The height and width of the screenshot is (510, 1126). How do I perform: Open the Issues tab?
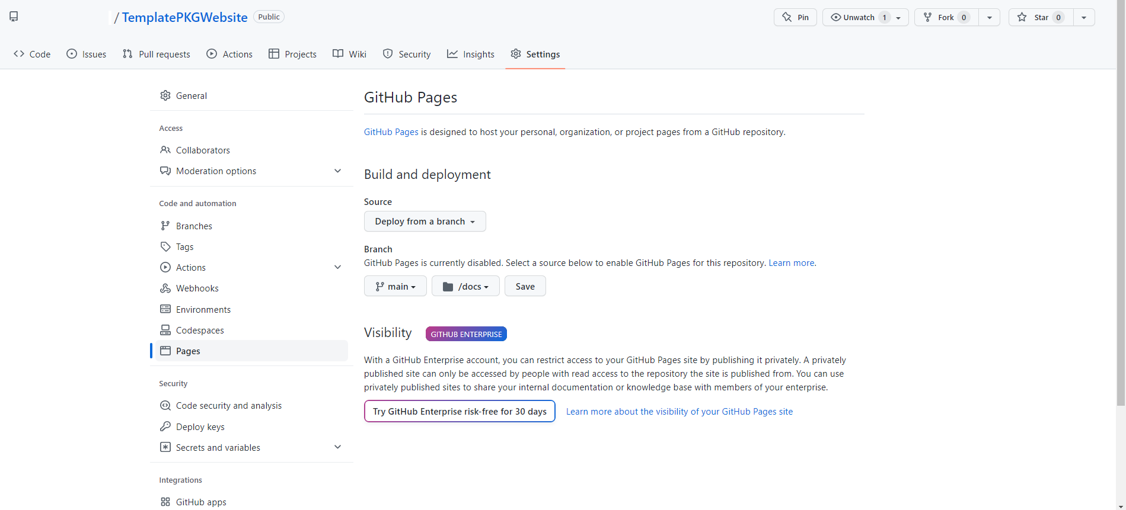click(87, 54)
